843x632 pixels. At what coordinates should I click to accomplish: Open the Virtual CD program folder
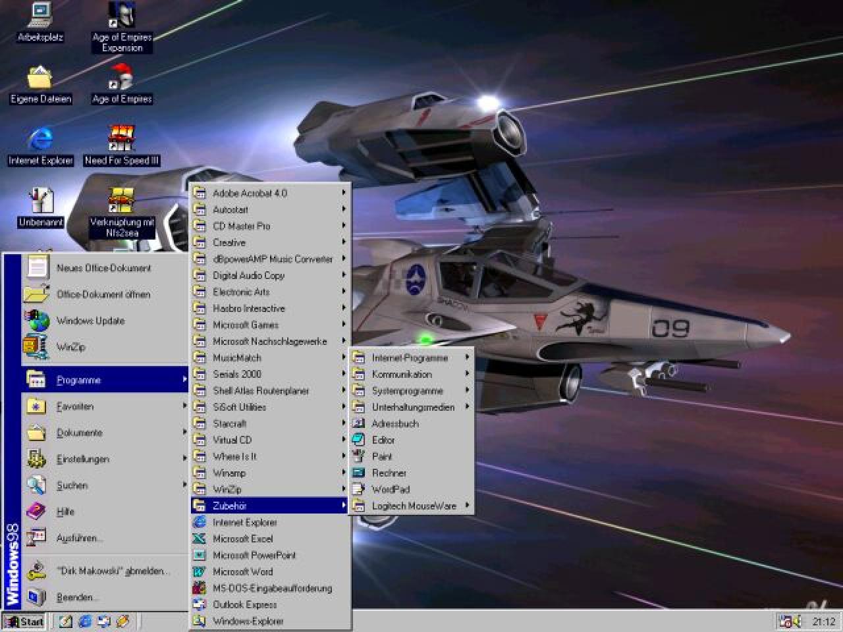(270, 440)
